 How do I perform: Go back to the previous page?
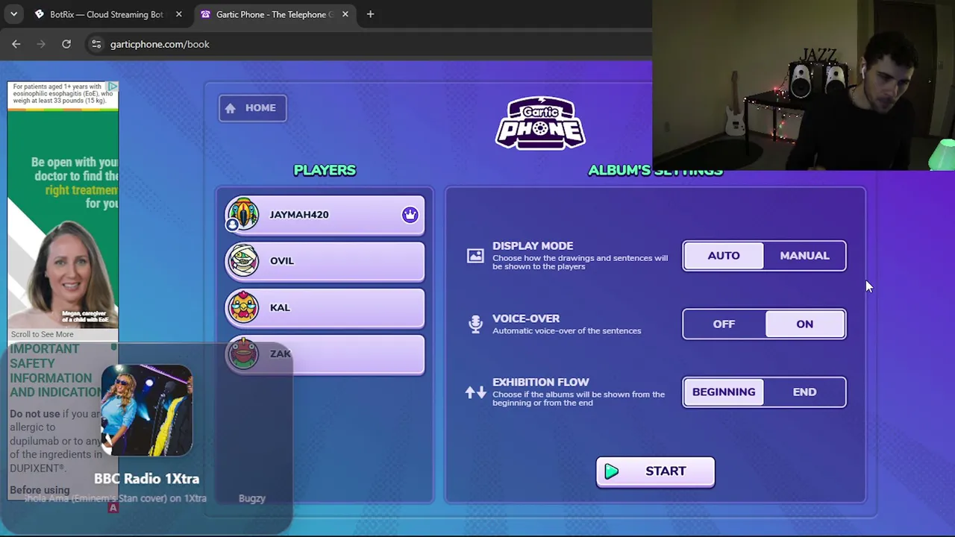click(16, 44)
